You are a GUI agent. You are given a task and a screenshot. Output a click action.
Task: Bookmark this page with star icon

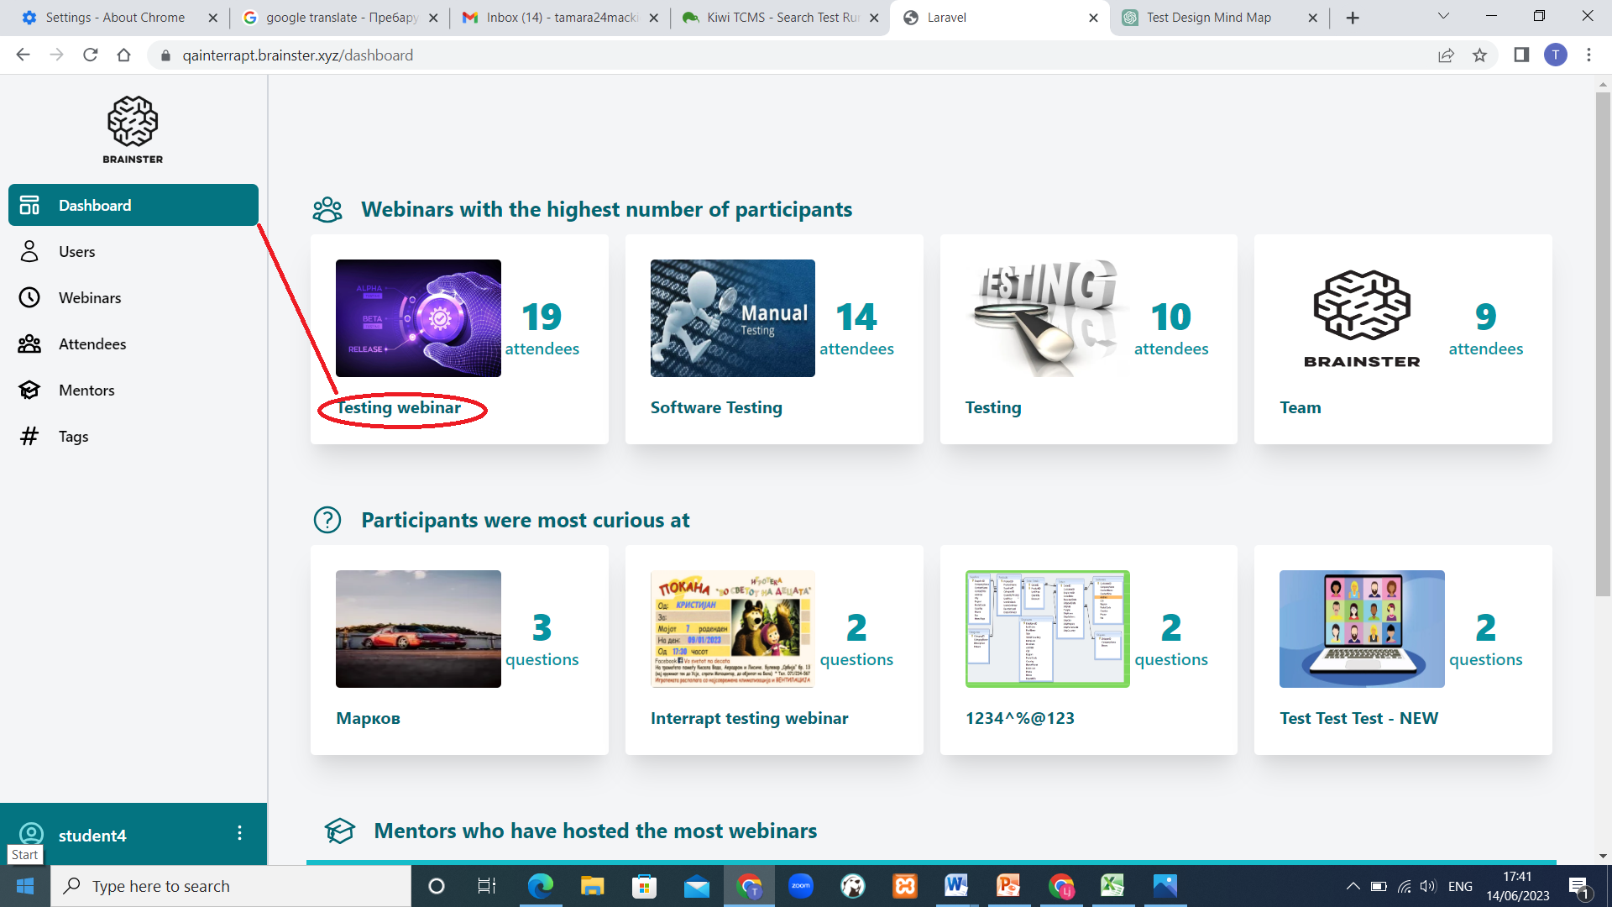coord(1479,55)
